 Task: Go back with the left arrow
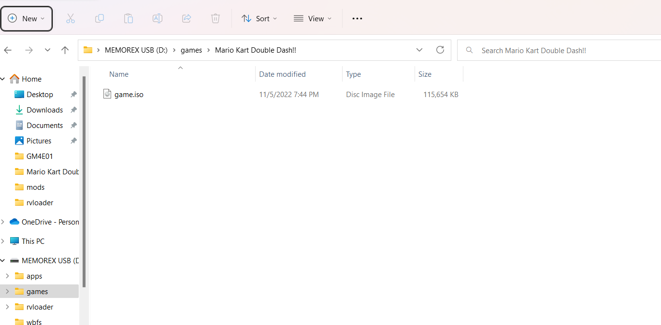[x=8, y=50]
